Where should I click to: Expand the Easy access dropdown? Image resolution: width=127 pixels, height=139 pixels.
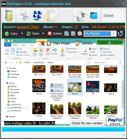point(72,52)
